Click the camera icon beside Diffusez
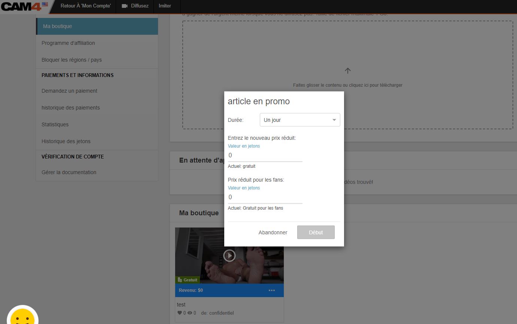This screenshot has width=517, height=324. [125, 6]
